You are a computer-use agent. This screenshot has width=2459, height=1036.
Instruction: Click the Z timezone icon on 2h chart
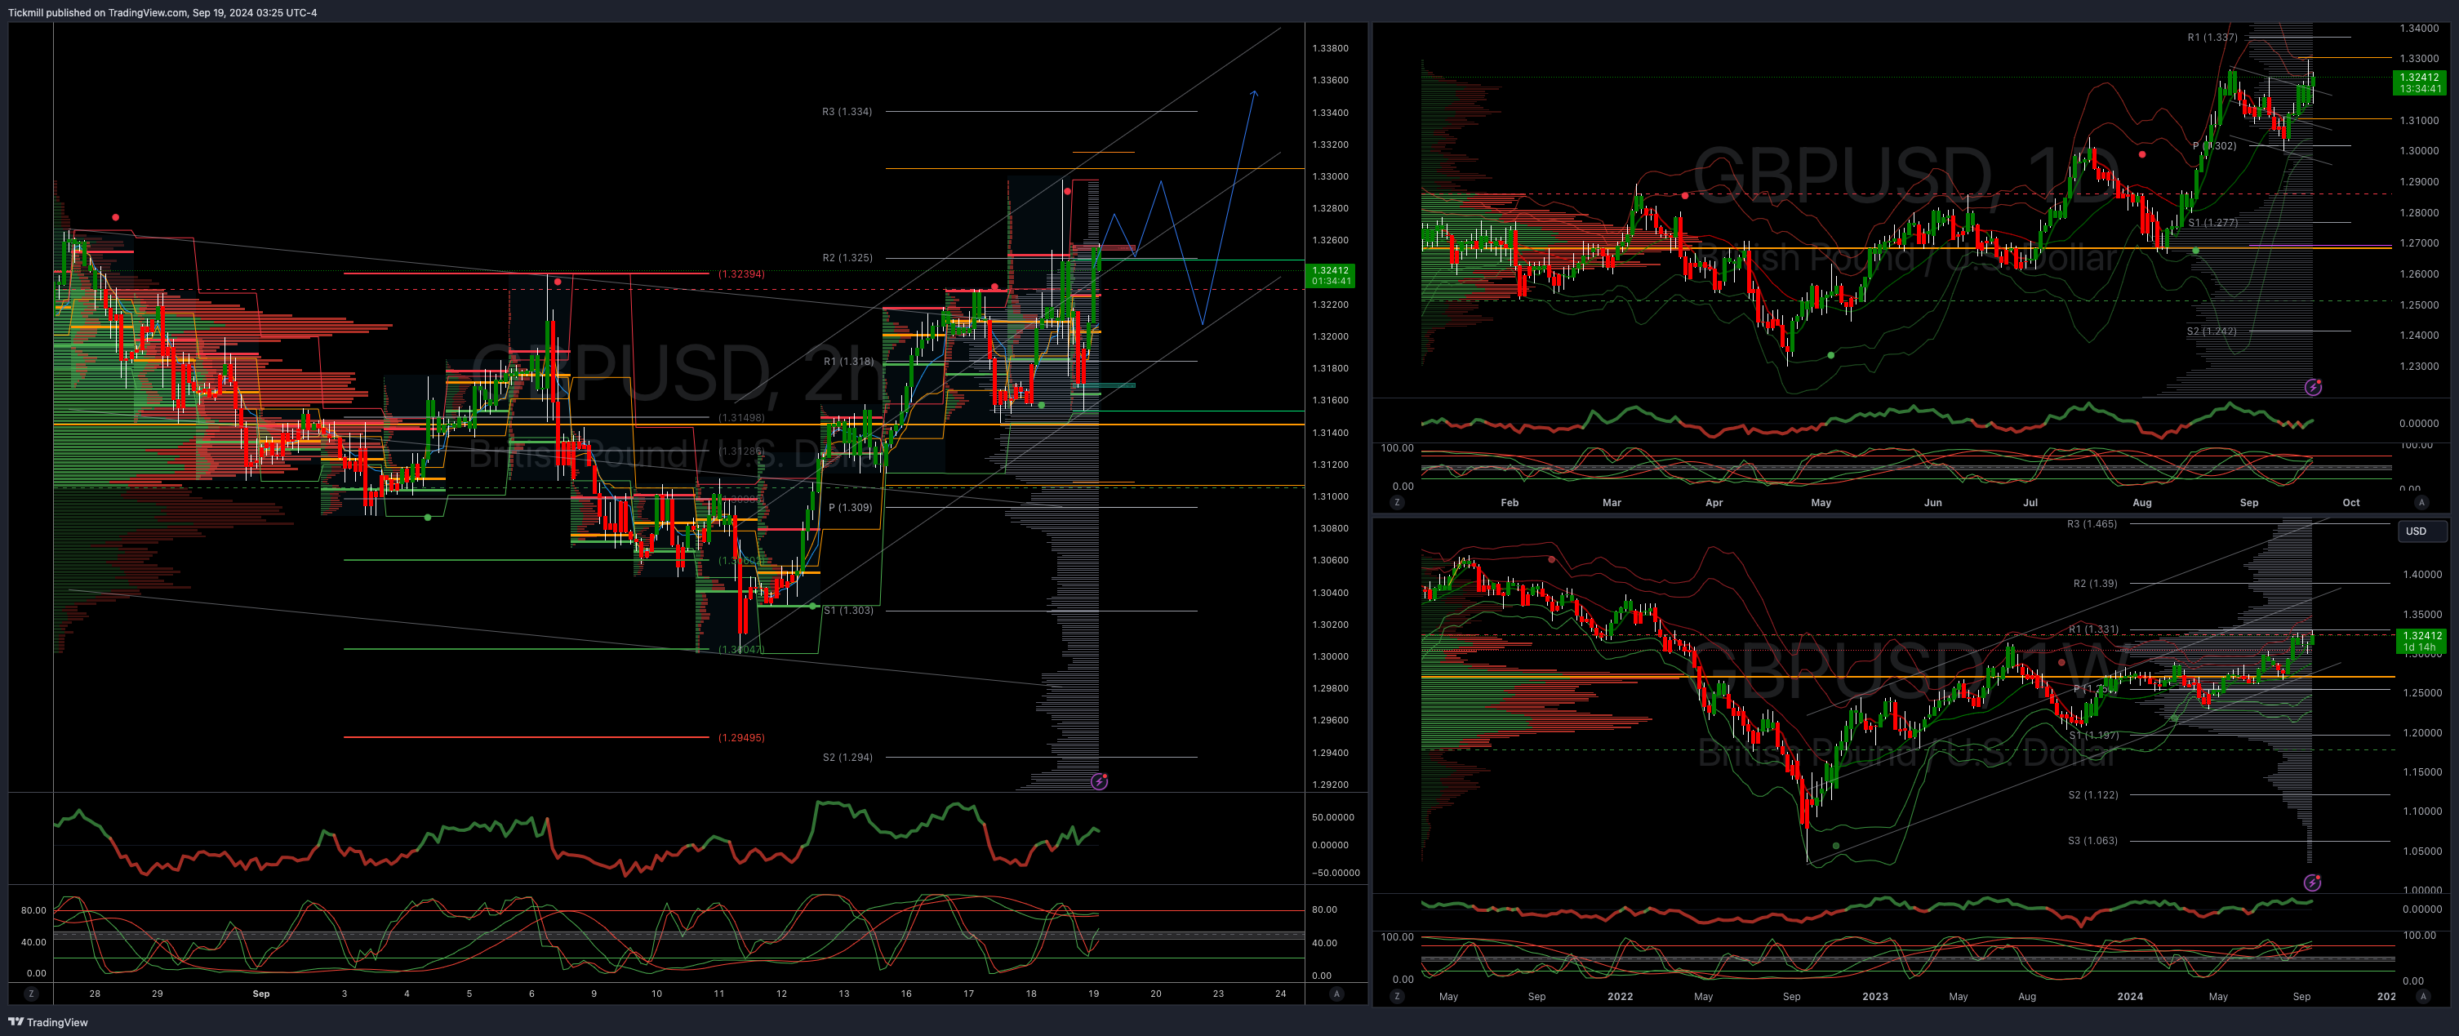[x=32, y=994]
